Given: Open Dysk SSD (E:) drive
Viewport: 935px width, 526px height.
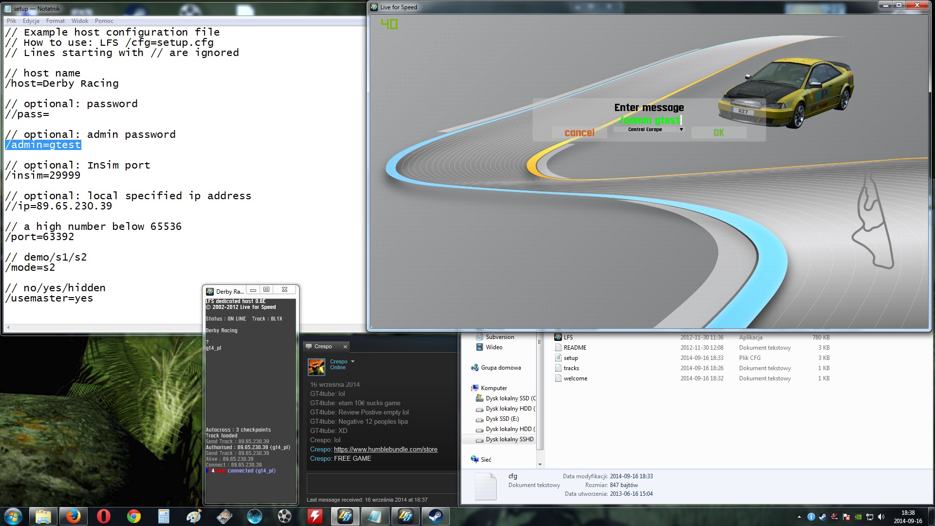Looking at the screenshot, I should pos(502,419).
